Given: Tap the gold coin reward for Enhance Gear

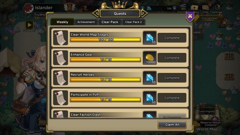Looking at the screenshot, I should coord(150,58).
